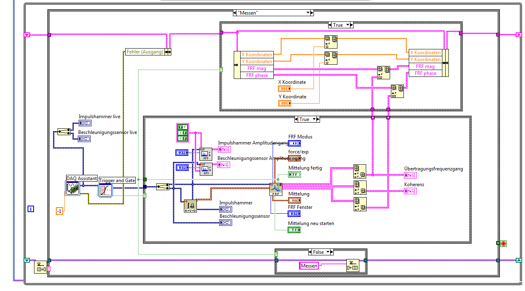
Task: Select the Koherenz indicator terminal
Action: click(410, 191)
